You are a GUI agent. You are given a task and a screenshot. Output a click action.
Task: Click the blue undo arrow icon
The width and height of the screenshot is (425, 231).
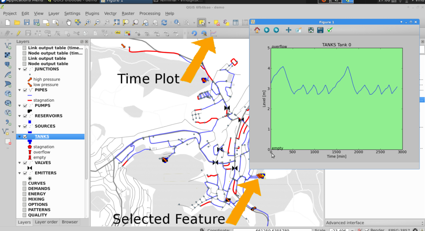point(194,33)
